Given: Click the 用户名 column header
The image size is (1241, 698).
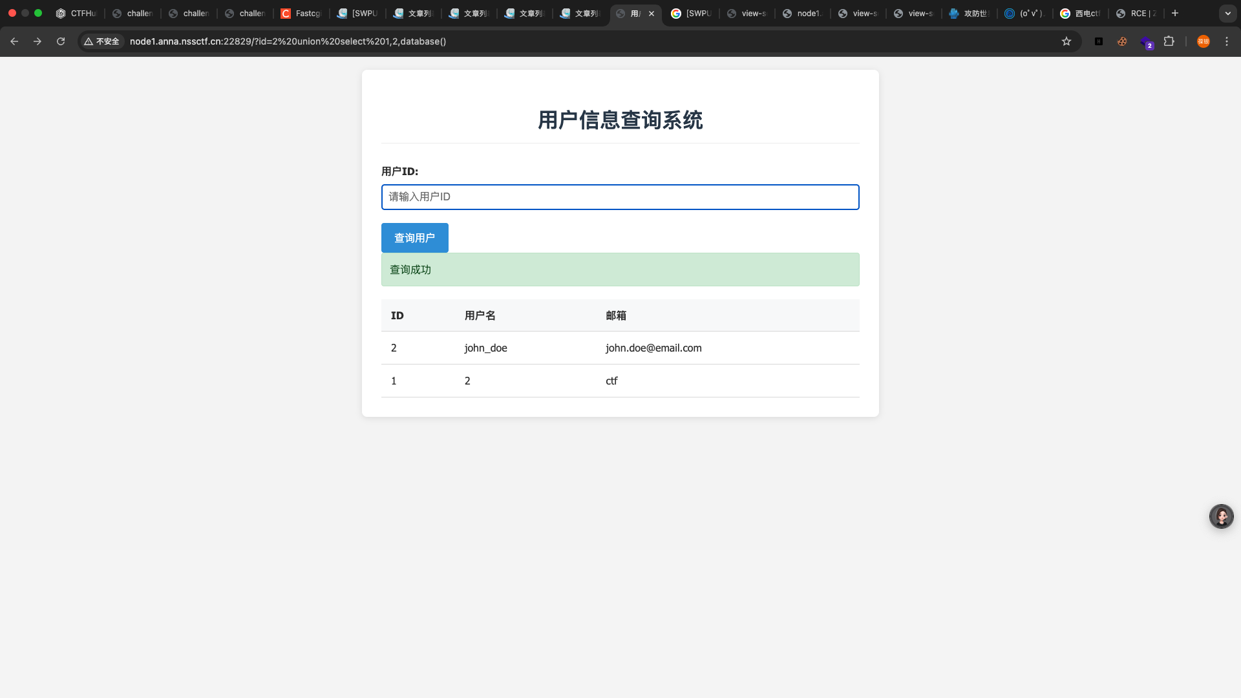Looking at the screenshot, I should pyautogui.click(x=480, y=315).
